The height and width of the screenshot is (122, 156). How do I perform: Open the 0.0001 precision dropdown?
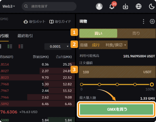58,47
